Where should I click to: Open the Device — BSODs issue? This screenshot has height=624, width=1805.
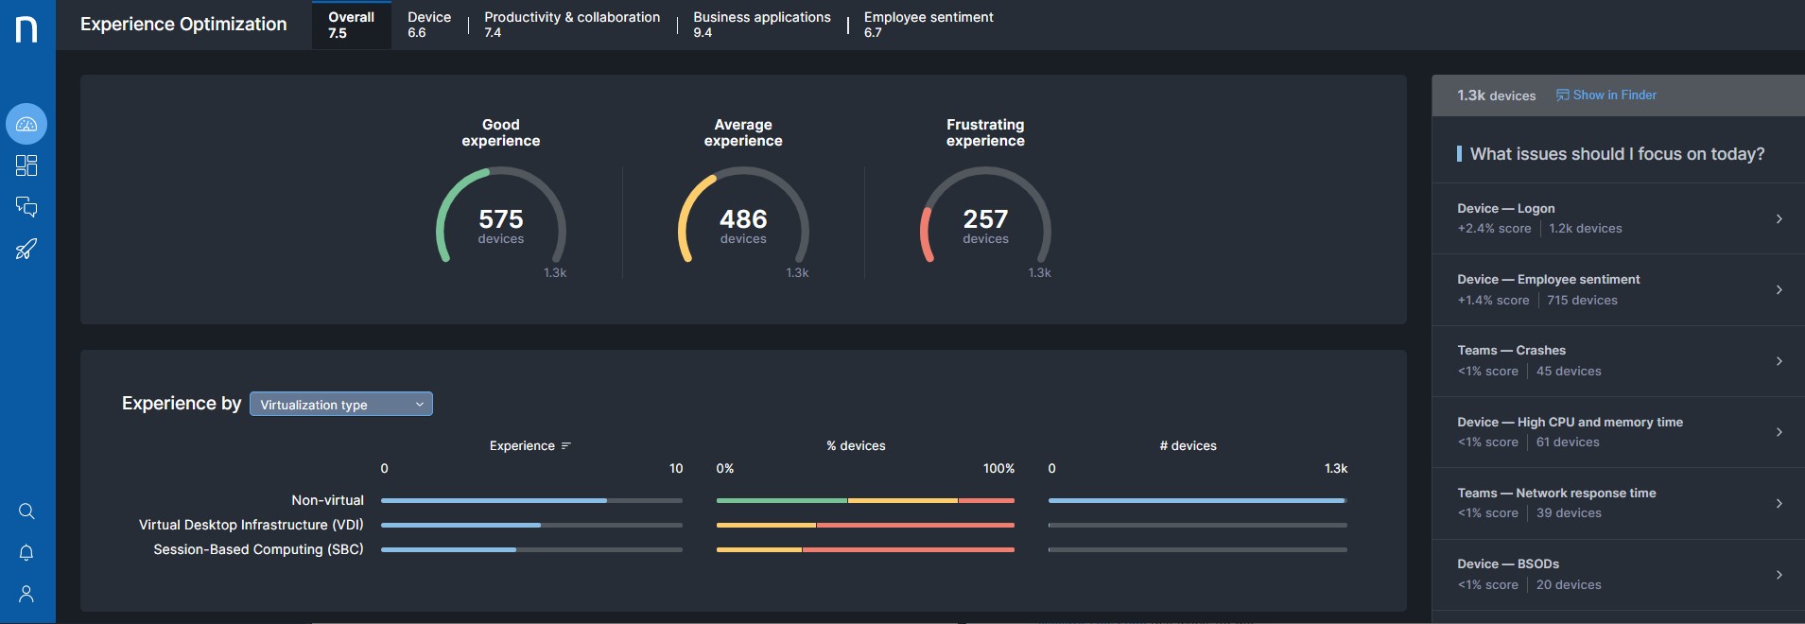tap(1618, 574)
